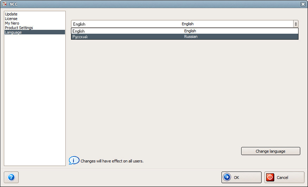The height and width of the screenshot is (187, 308).
Task: Choose Русский (Russian) from the list
Action: click(185, 36)
